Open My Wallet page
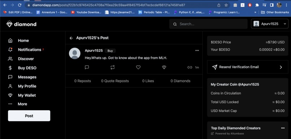Screen dimensions: 291x139 pyautogui.click(x=27, y=95)
